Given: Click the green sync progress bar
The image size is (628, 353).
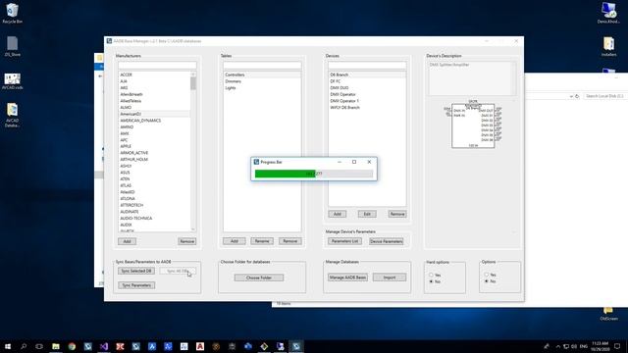Looking at the screenshot, I should [314, 174].
